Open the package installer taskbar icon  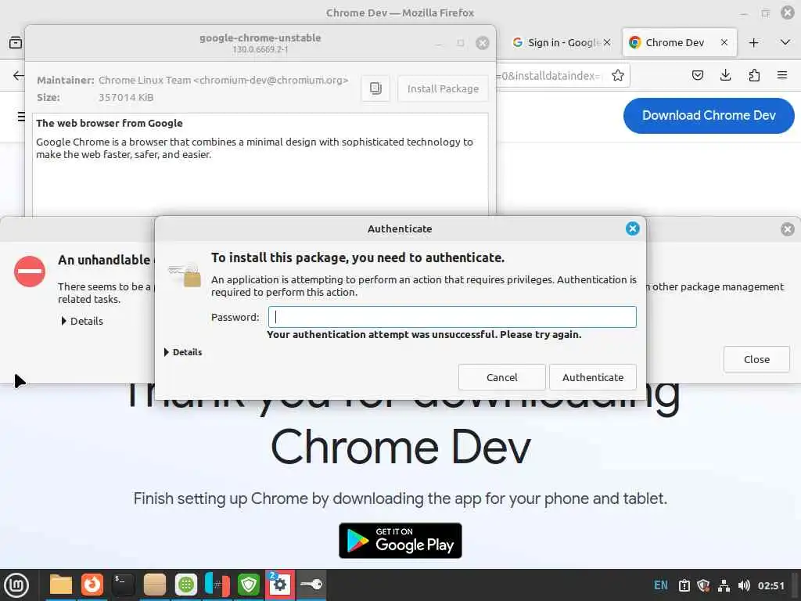pyautogui.click(x=154, y=585)
